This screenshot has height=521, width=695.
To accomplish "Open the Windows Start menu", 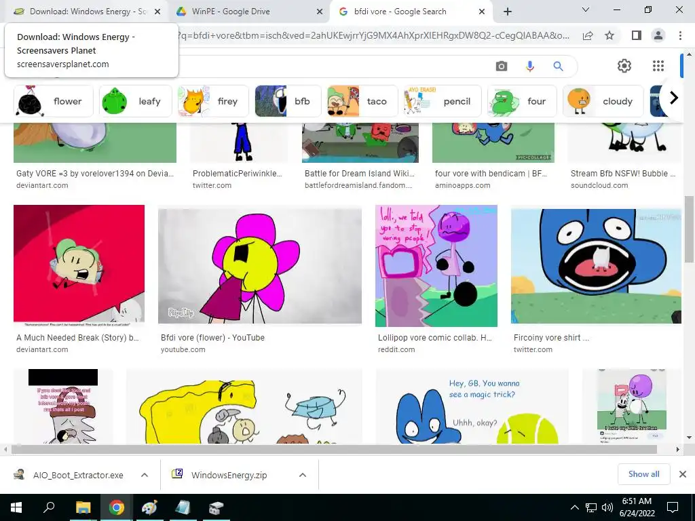I will pyautogui.click(x=16, y=507).
